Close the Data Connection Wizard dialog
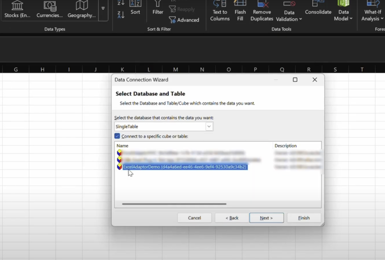 (315, 80)
